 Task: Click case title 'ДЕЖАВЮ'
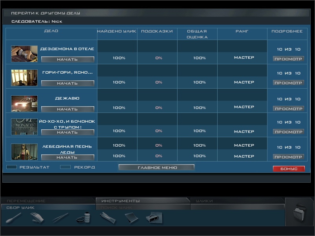click(x=67, y=98)
